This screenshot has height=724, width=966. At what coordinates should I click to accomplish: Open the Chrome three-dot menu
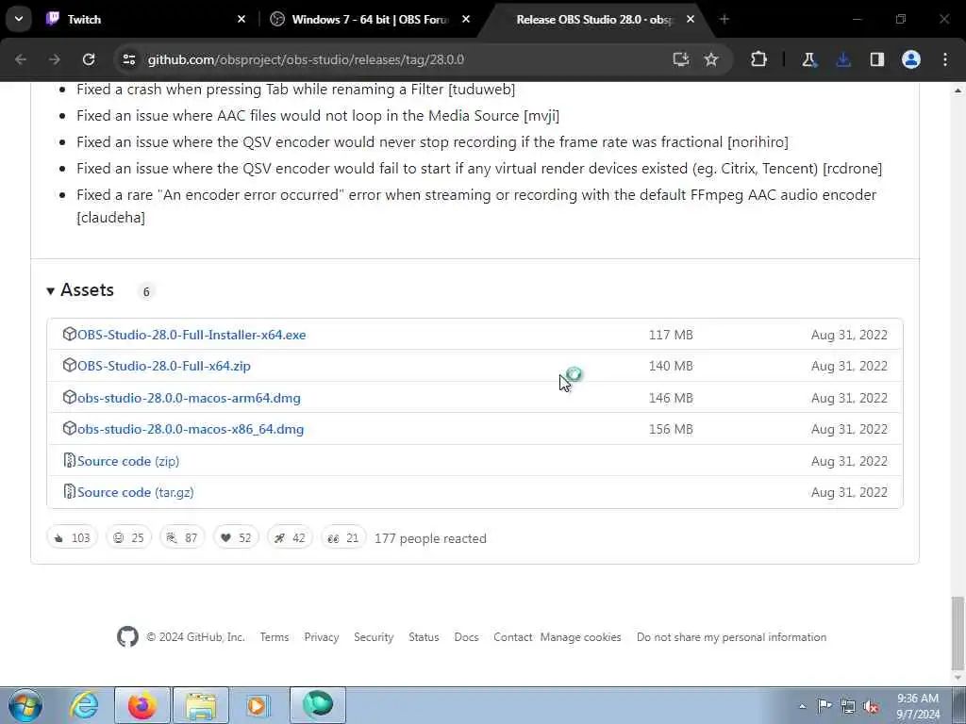coord(945,59)
